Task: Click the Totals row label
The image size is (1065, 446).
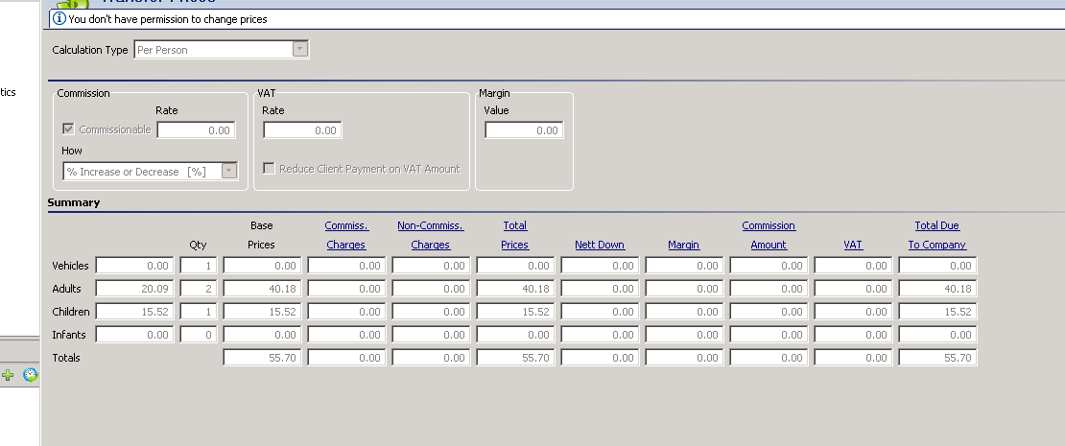Action: (x=66, y=358)
